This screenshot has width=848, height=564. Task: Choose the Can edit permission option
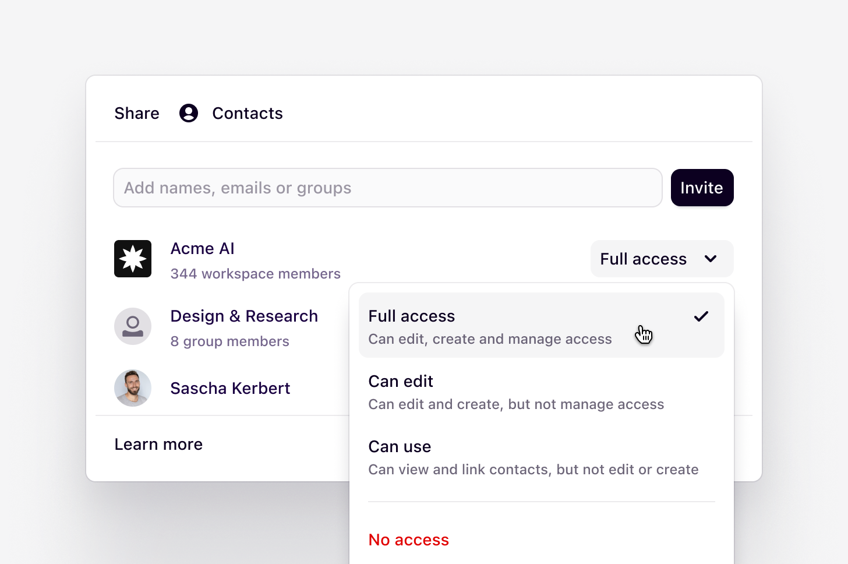(542, 393)
